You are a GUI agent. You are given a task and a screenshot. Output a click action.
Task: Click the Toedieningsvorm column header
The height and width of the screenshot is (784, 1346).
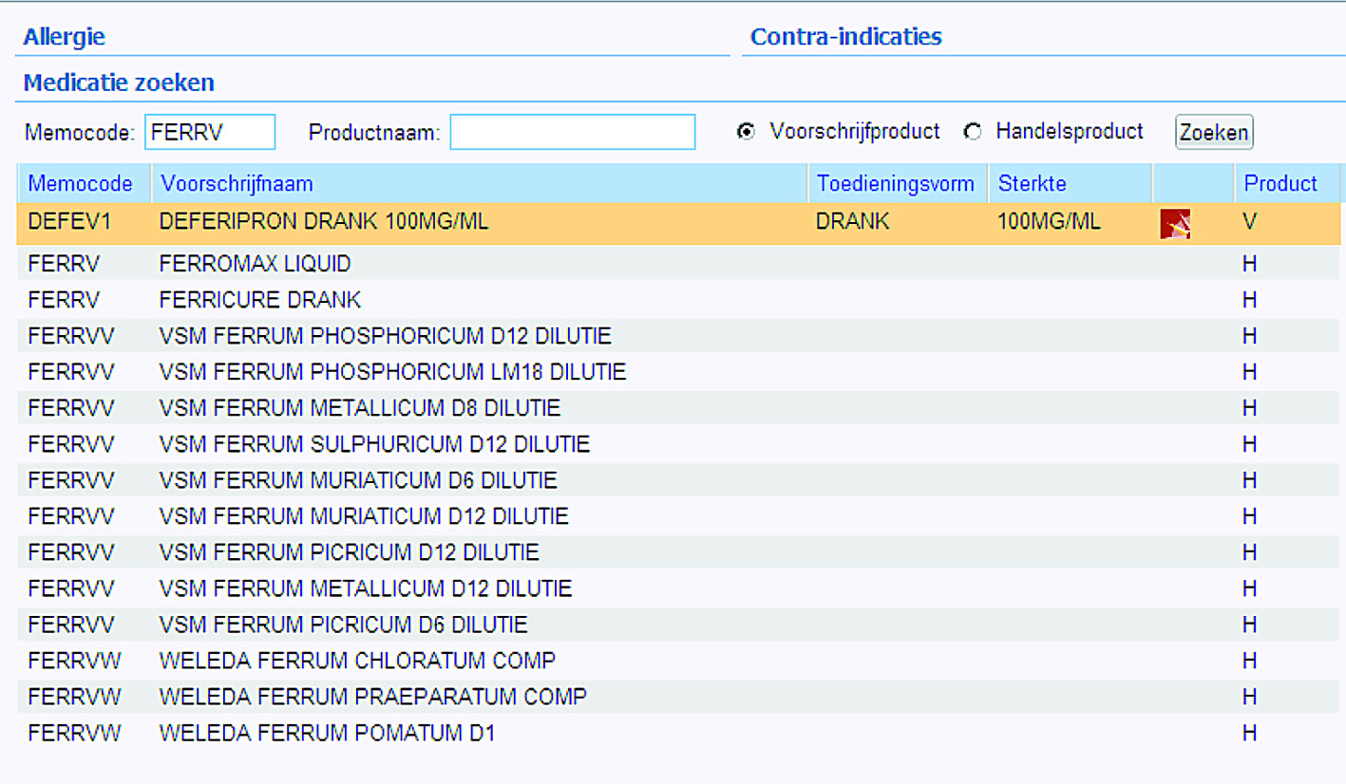[x=895, y=183]
